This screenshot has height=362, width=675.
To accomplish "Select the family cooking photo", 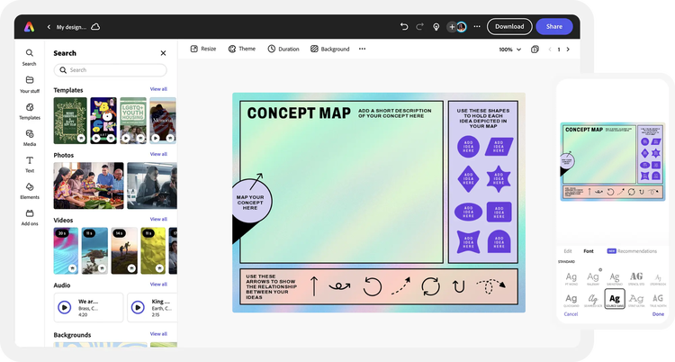I will [88, 186].
